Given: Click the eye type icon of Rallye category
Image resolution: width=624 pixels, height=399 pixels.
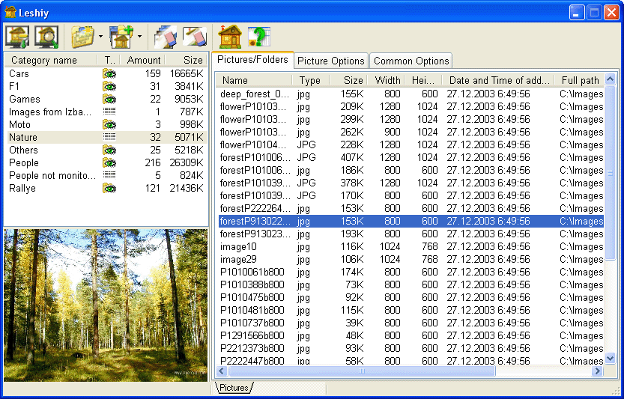Looking at the screenshot, I should tap(109, 188).
